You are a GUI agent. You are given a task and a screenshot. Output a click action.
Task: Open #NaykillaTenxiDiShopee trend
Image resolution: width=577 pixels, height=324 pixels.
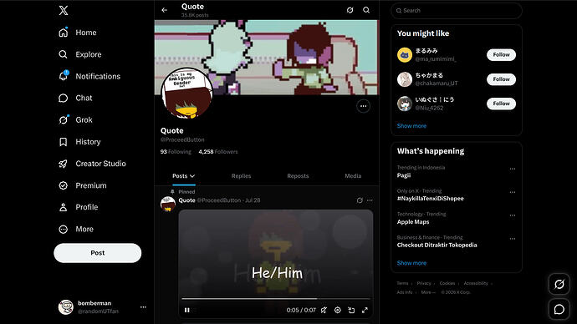point(430,199)
